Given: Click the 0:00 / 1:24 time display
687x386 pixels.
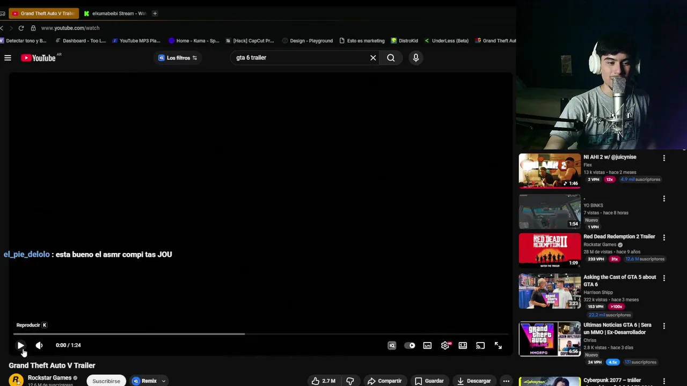Looking at the screenshot, I should tap(68, 345).
